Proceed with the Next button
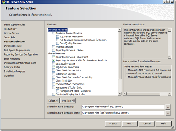Screen dimensions: 176x131 click(x=130, y=124)
